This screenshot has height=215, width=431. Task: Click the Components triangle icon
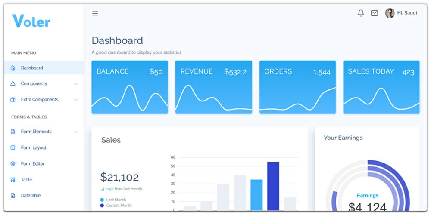(12, 84)
